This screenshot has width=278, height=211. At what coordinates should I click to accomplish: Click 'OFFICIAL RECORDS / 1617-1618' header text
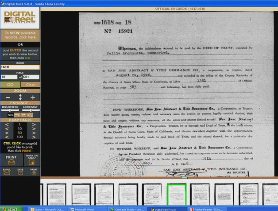(x=180, y=9)
